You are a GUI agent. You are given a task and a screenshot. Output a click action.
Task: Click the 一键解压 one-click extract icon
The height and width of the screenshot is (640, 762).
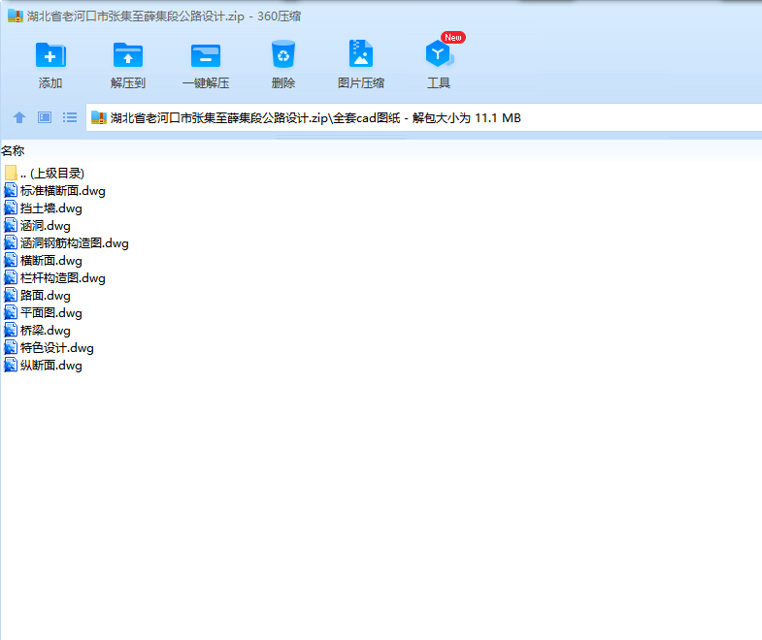pos(206,55)
